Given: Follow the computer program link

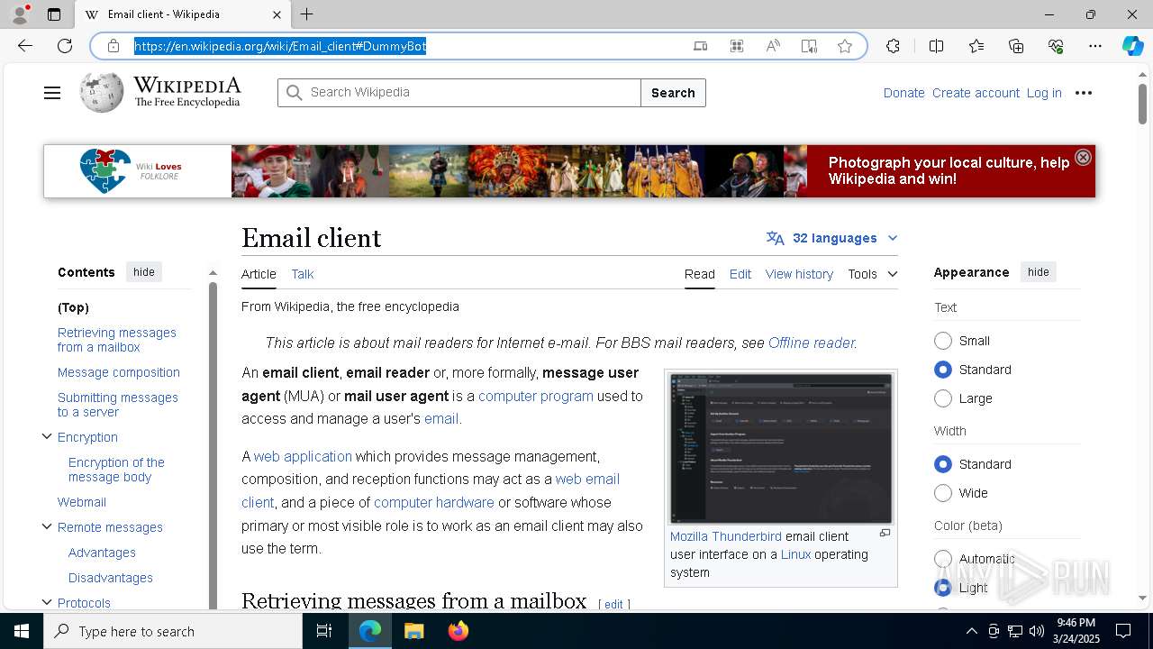Looking at the screenshot, I should click(x=536, y=396).
